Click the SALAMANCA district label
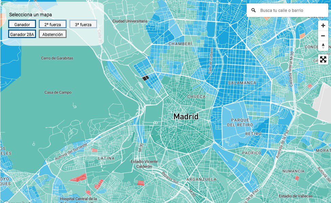This screenshot has height=203, width=331. point(242,83)
